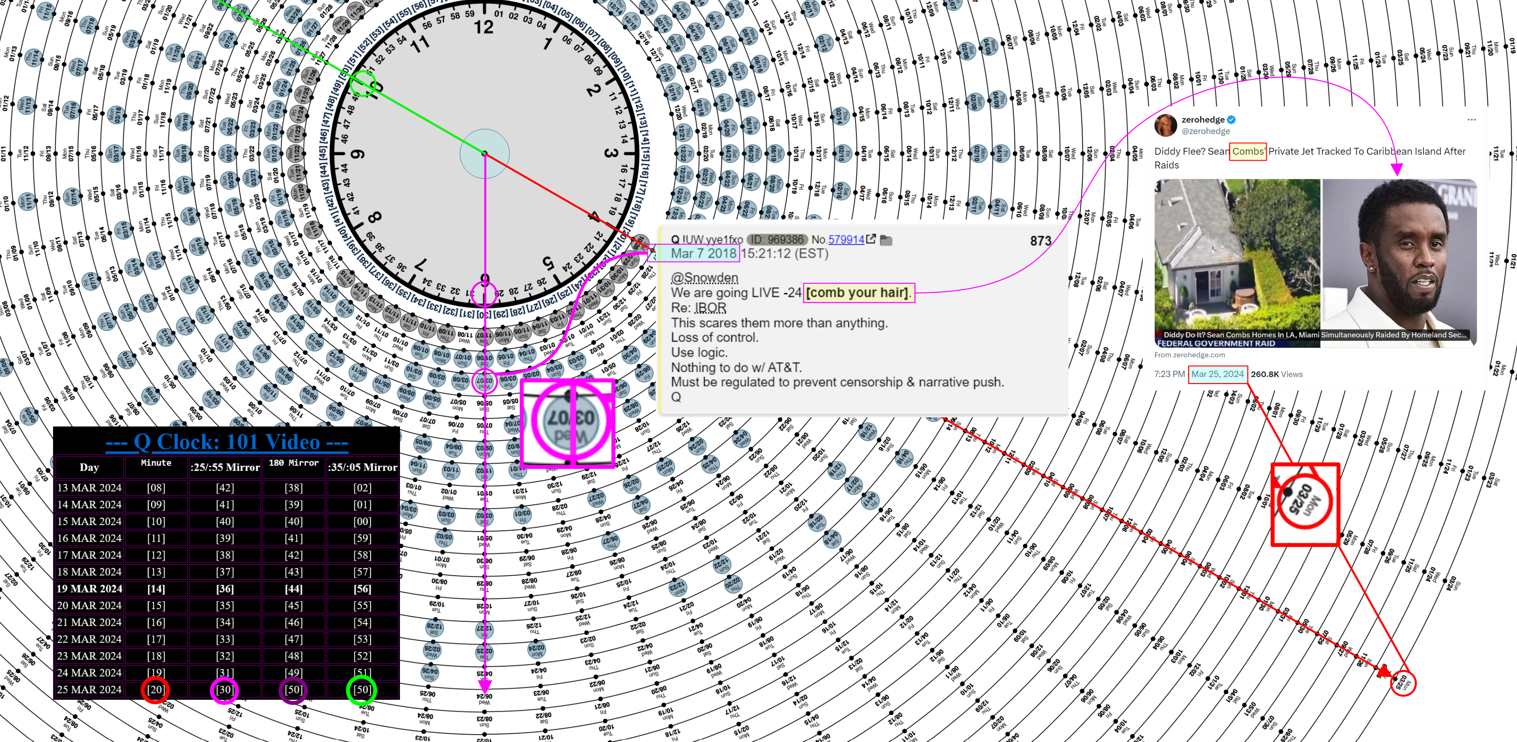The width and height of the screenshot is (1517, 742).
Task: Click 180 Mirror value [44] for 19 MAR
Action: pyautogui.click(x=293, y=588)
